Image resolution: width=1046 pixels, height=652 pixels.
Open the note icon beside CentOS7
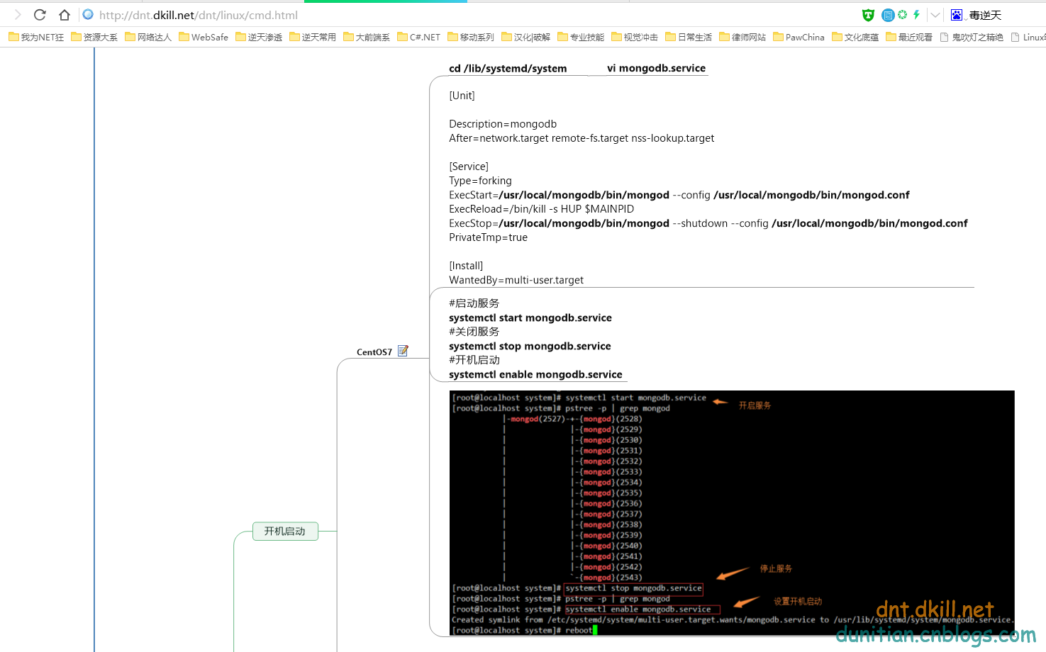403,351
